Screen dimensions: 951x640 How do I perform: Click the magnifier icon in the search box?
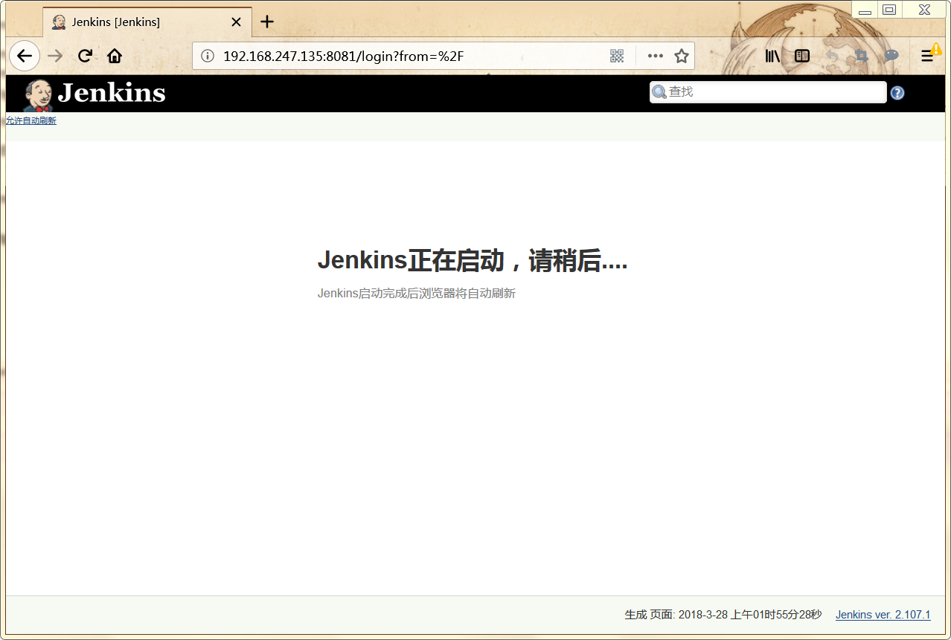659,92
